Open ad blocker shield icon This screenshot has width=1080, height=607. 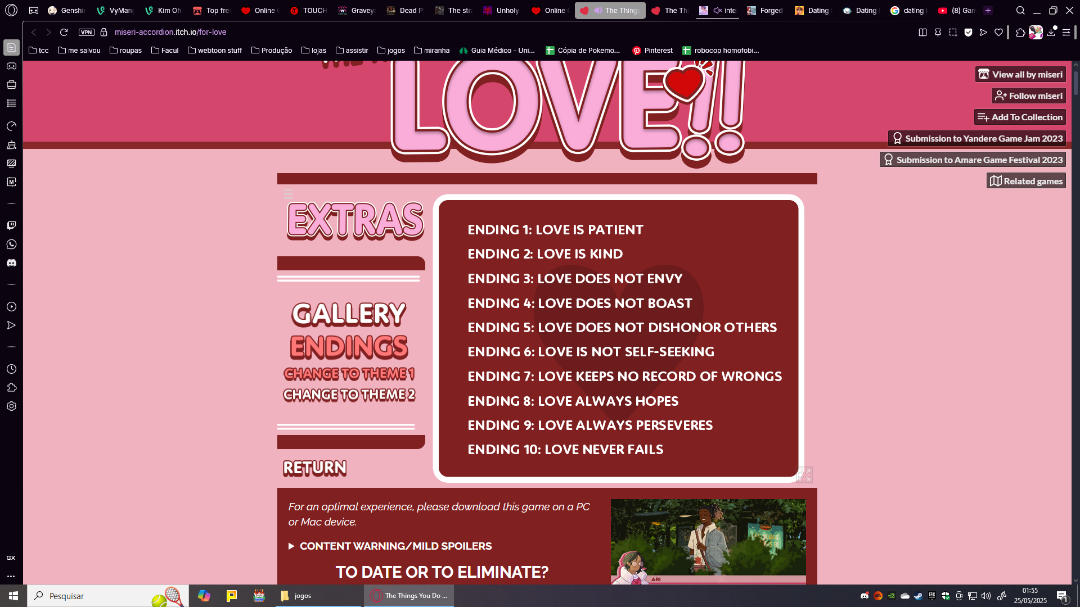tap(968, 32)
